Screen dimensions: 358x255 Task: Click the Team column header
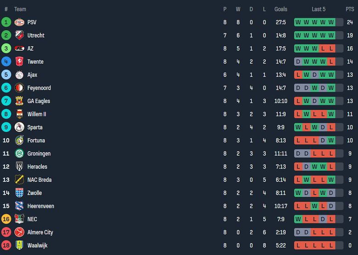(x=20, y=9)
